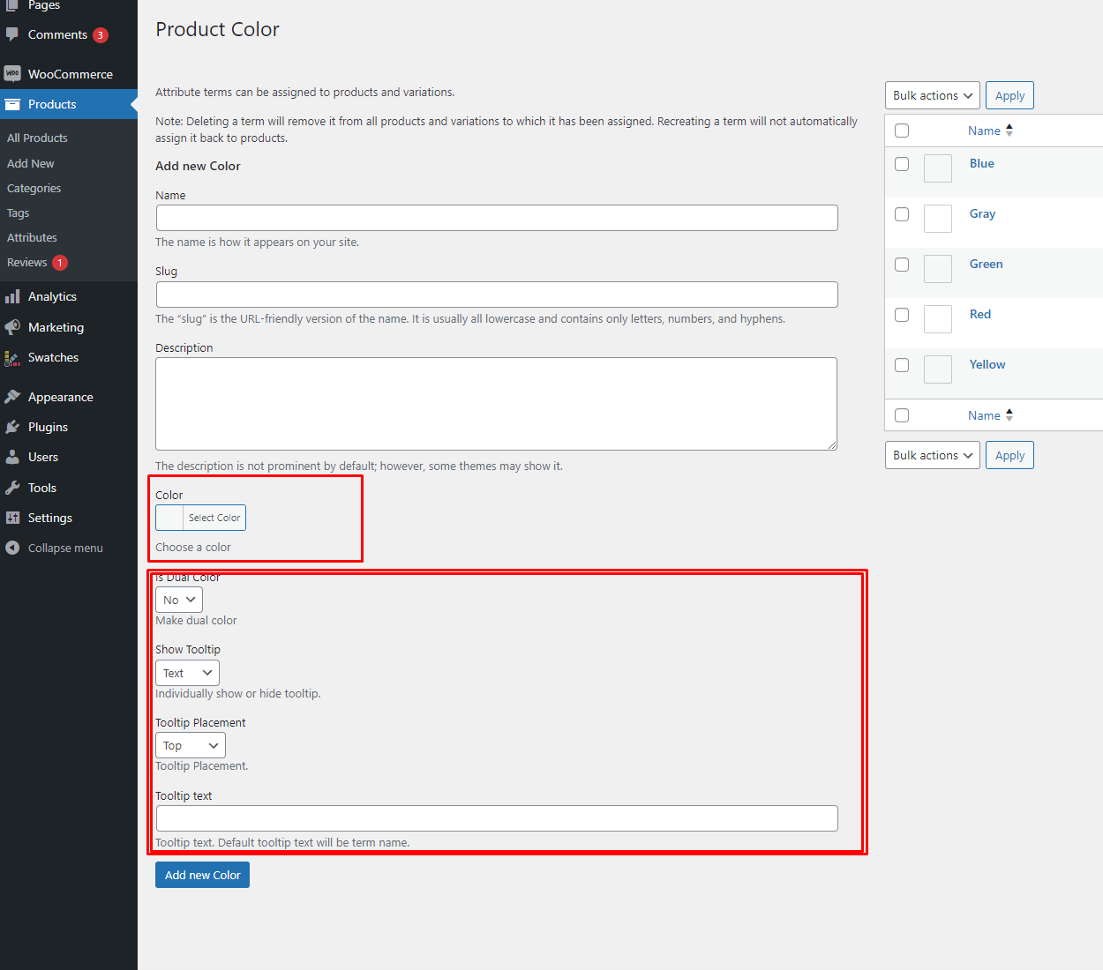Viewport: 1103px width, 970px height.
Task: Tick the checkbox for Blue term
Action: click(902, 164)
